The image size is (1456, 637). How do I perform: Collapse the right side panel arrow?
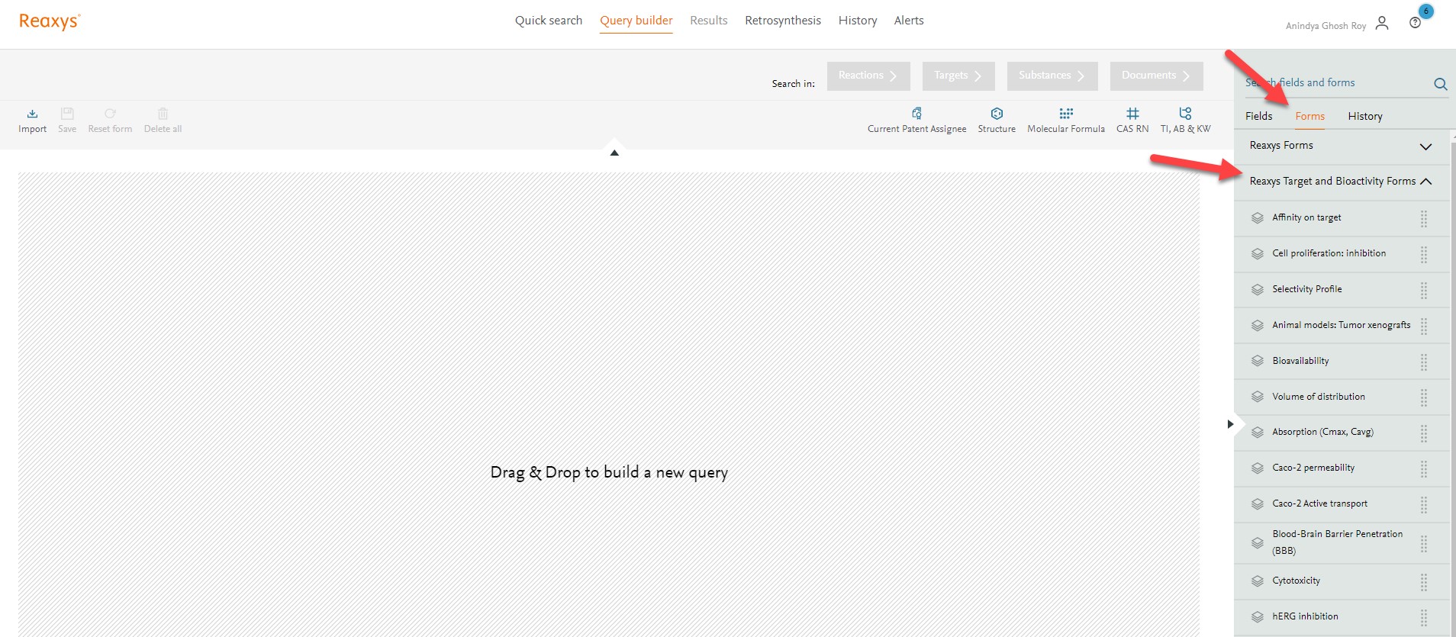click(1230, 424)
